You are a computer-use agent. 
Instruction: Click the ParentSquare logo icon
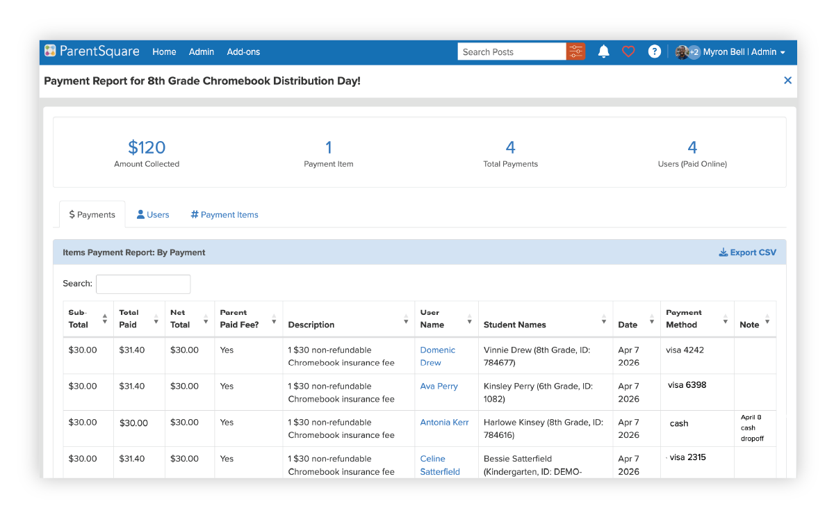pyautogui.click(x=50, y=51)
